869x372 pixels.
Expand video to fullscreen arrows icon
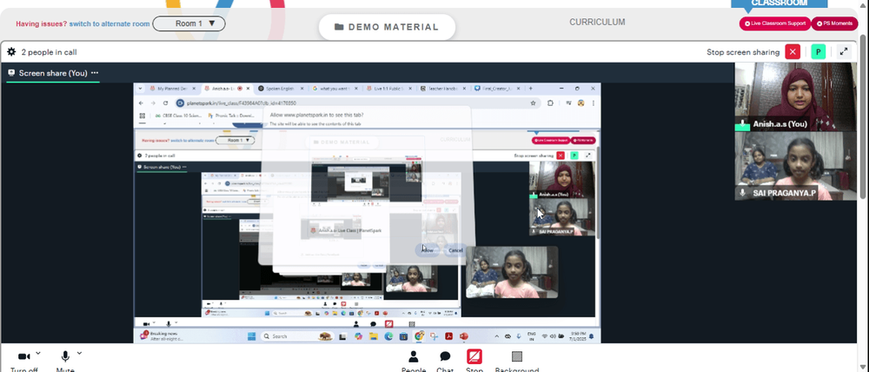click(x=844, y=52)
